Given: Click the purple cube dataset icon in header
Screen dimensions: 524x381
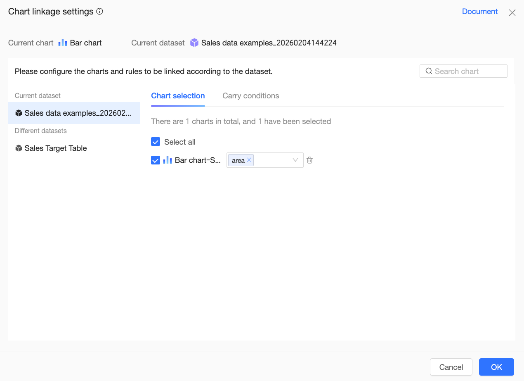Looking at the screenshot, I should 194,43.
